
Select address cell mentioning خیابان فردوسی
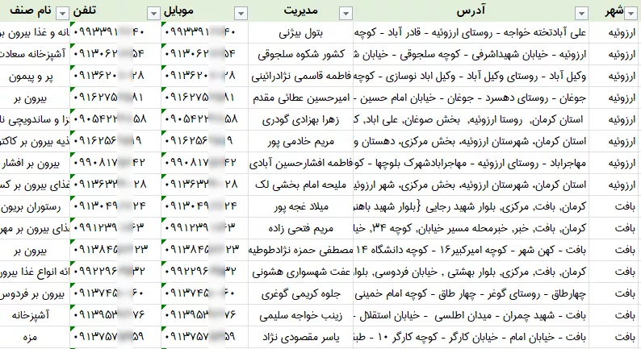coord(471,272)
